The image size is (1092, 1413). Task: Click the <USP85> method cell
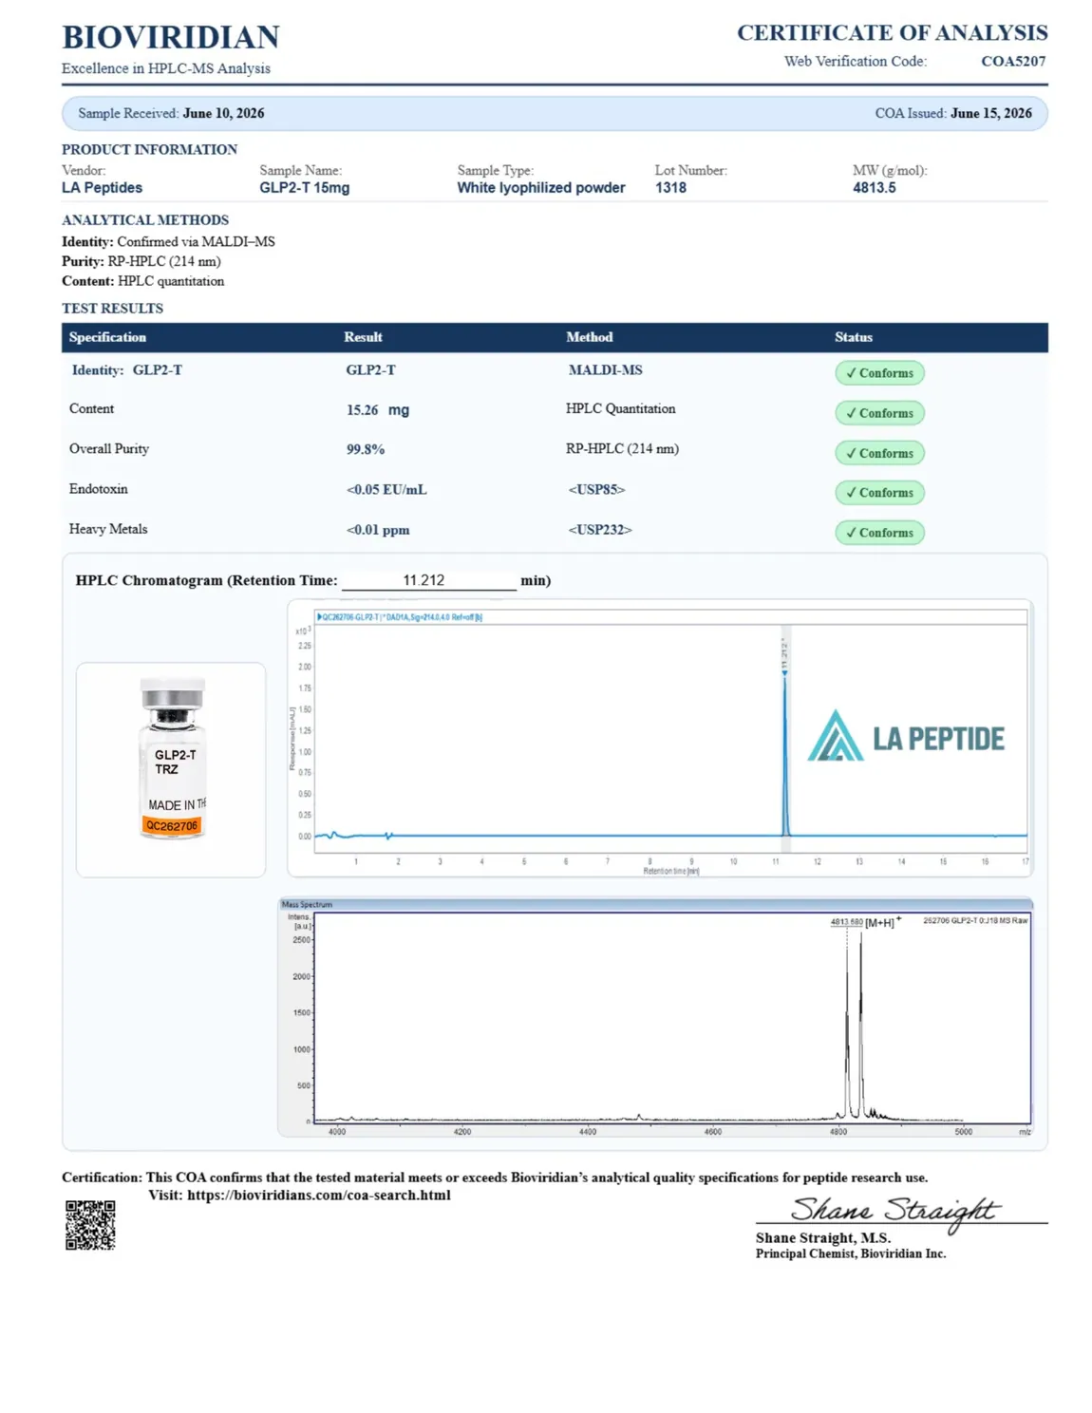[596, 490]
